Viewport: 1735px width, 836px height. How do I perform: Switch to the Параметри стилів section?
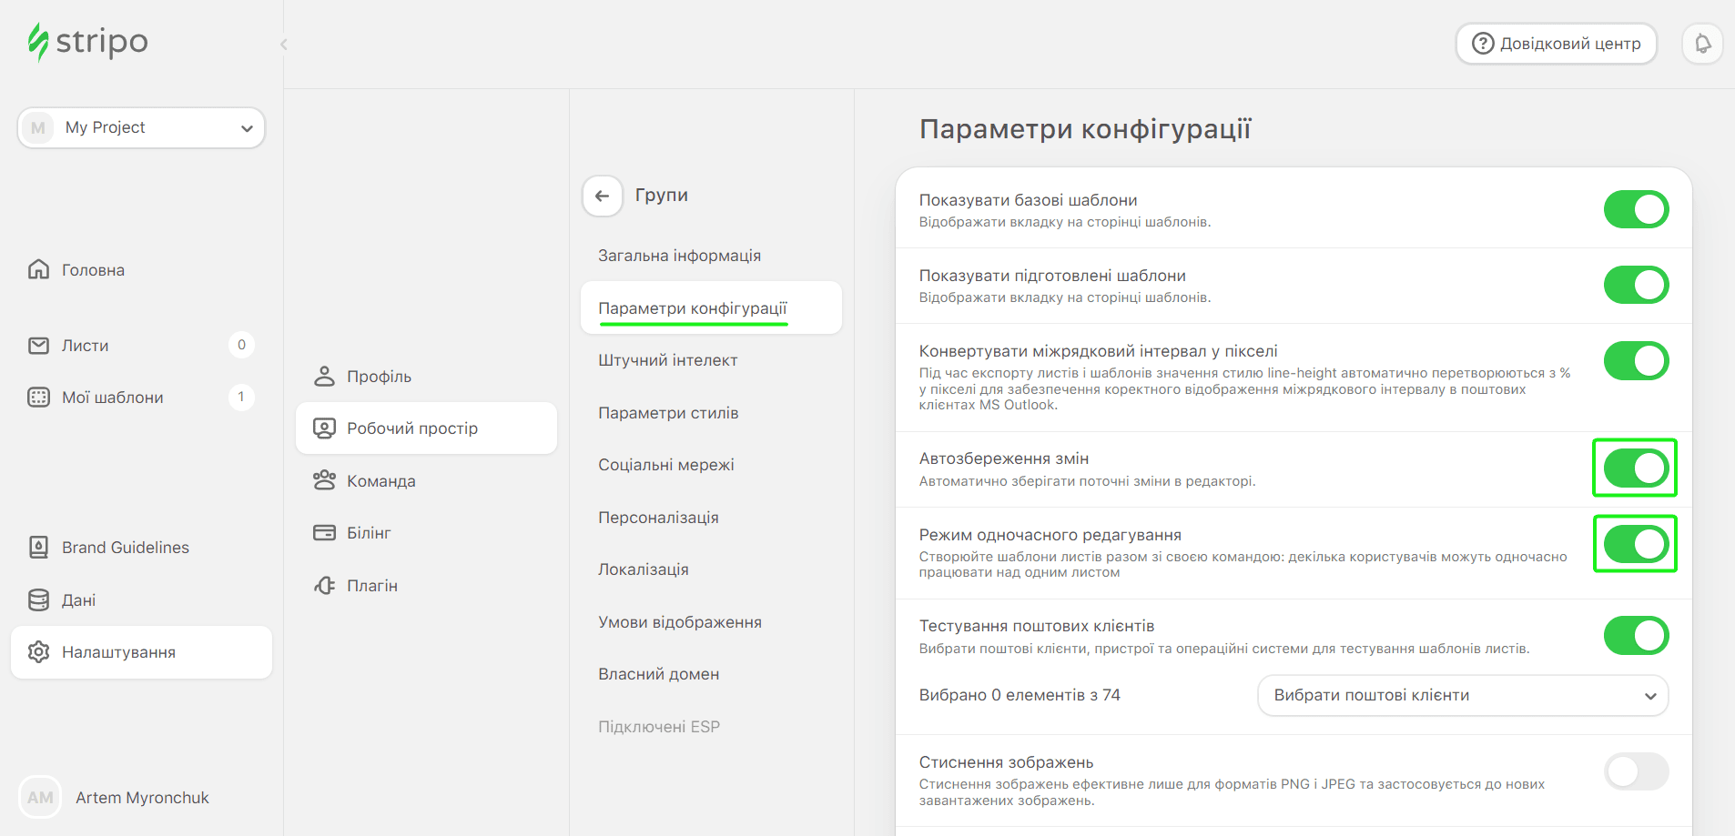tap(668, 413)
